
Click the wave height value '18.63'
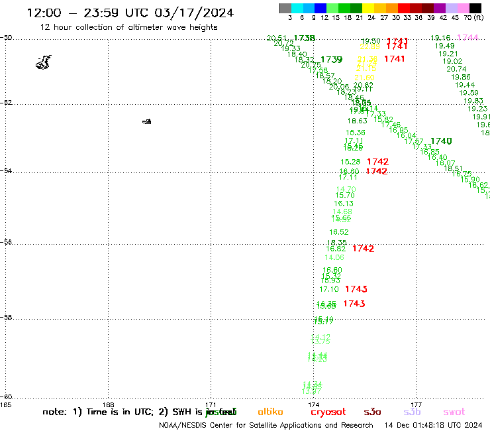pyautogui.click(x=357, y=121)
